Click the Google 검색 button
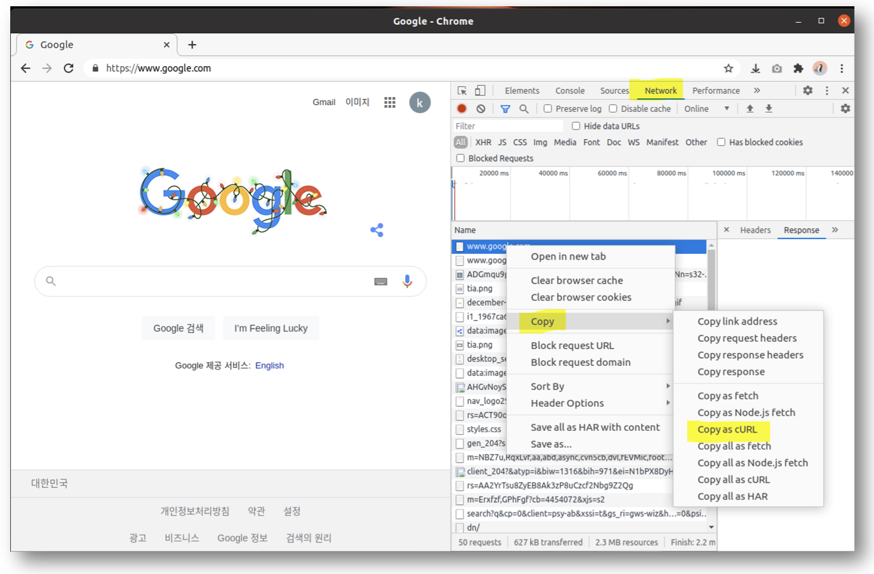This screenshot has width=874, height=574. click(178, 328)
